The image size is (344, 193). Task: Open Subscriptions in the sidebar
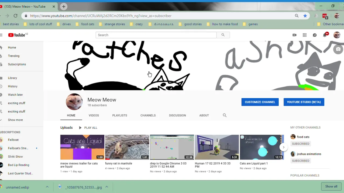pos(17,64)
